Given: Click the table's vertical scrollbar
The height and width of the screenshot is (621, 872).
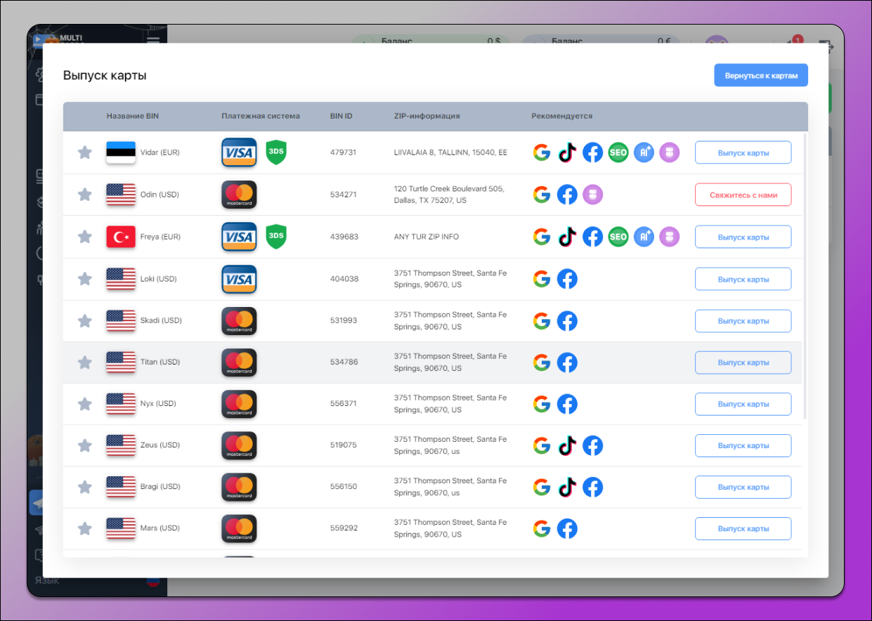Looking at the screenshot, I should [805, 274].
